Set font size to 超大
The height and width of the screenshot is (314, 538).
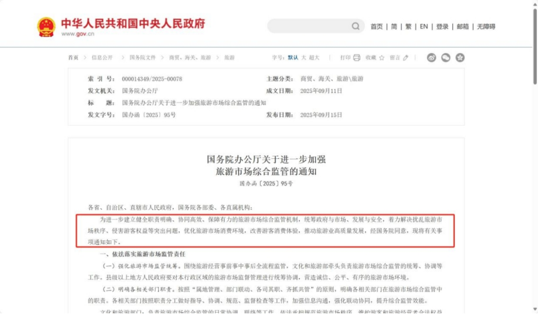(315, 58)
